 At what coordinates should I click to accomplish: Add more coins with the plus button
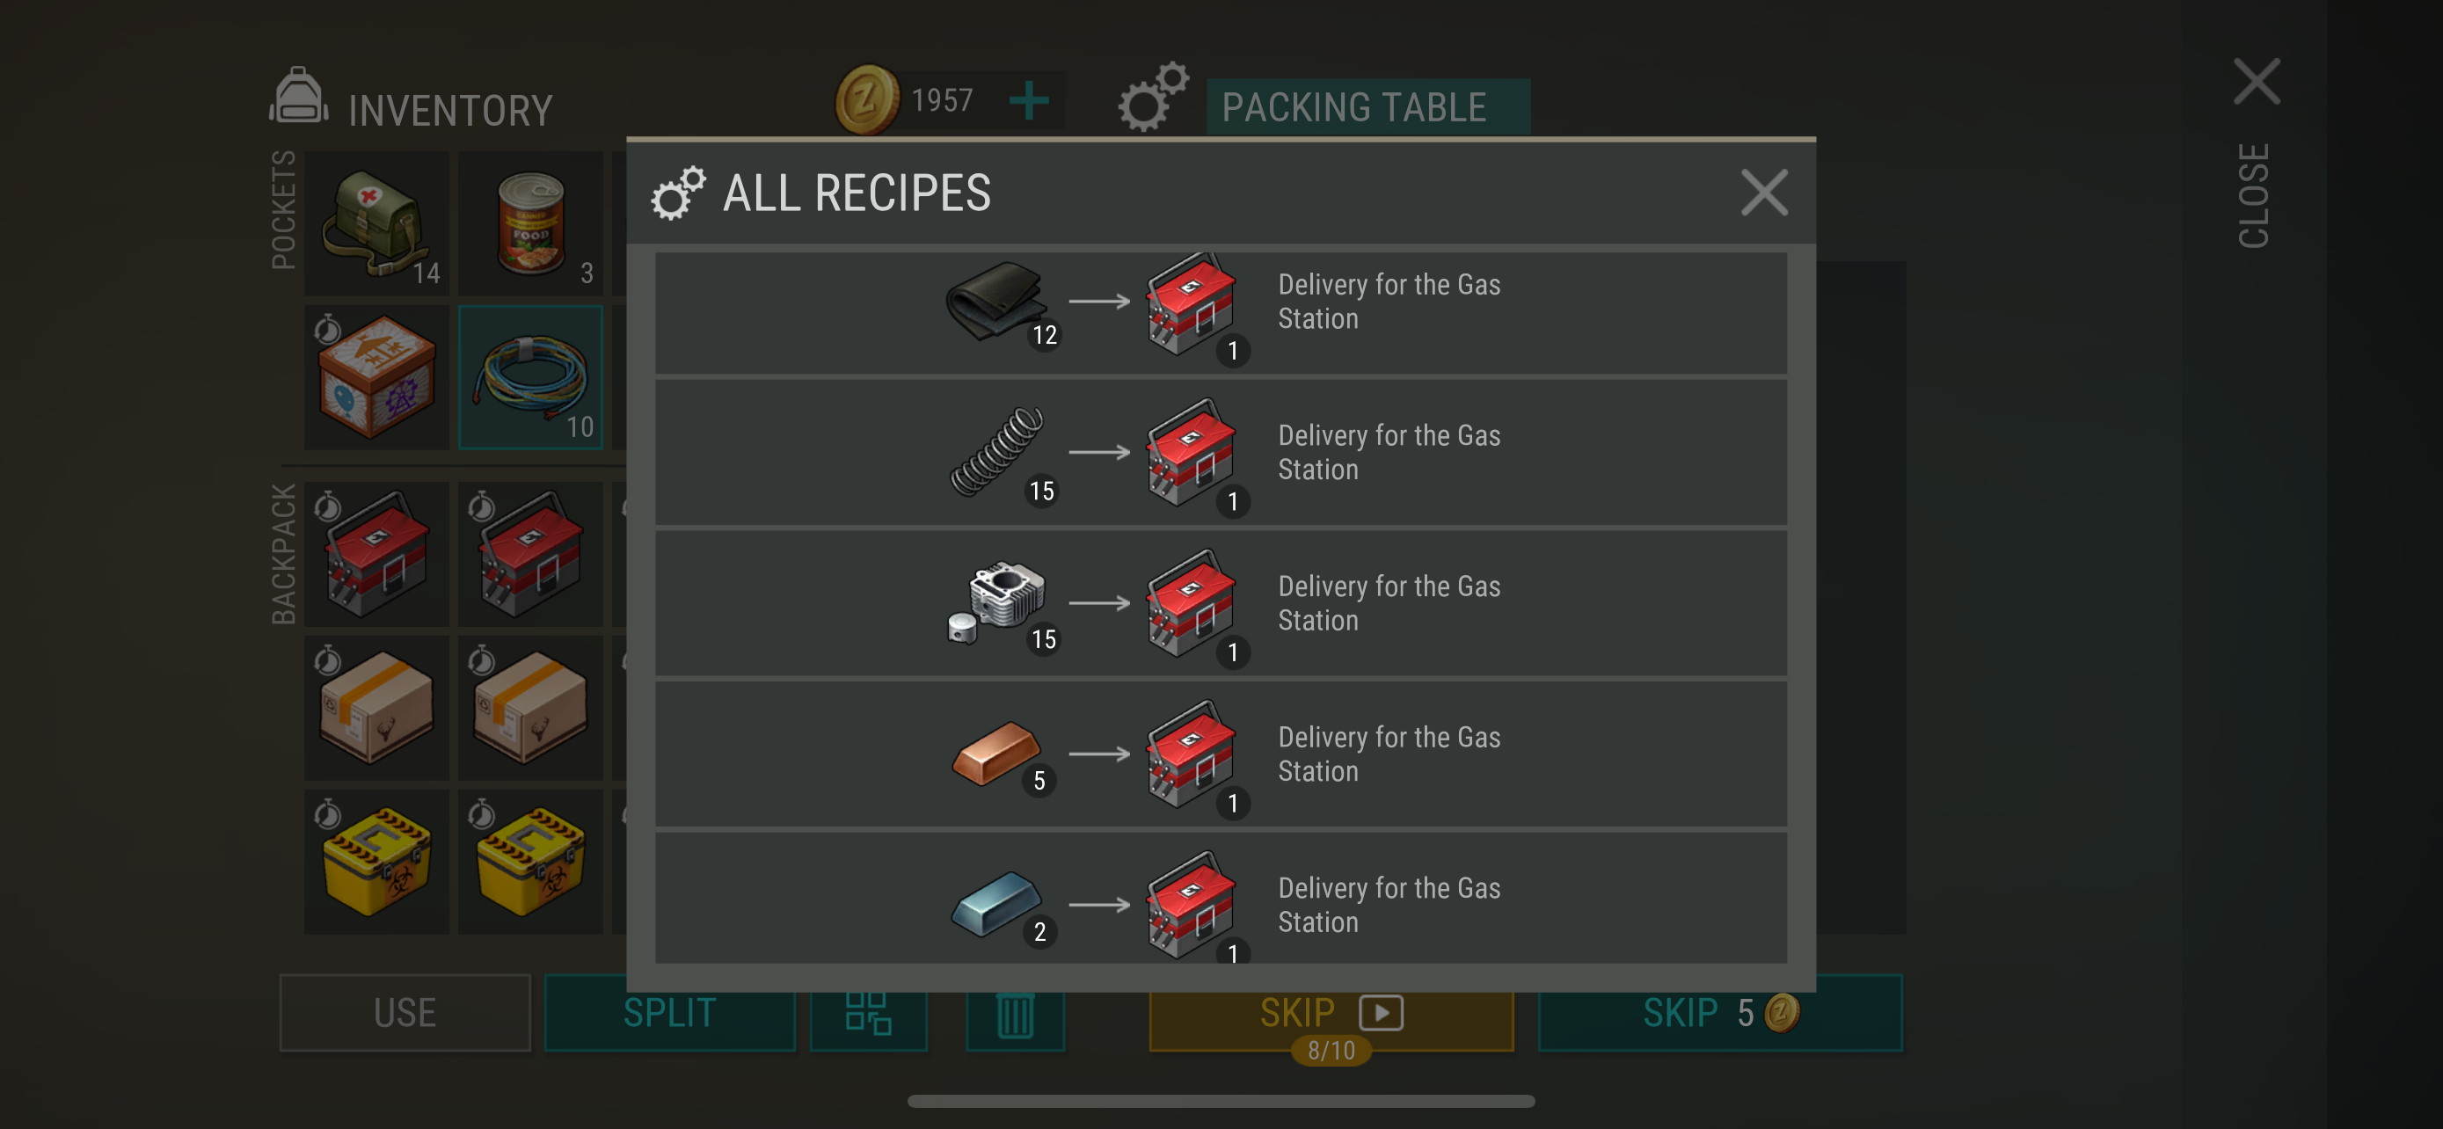(x=1029, y=99)
